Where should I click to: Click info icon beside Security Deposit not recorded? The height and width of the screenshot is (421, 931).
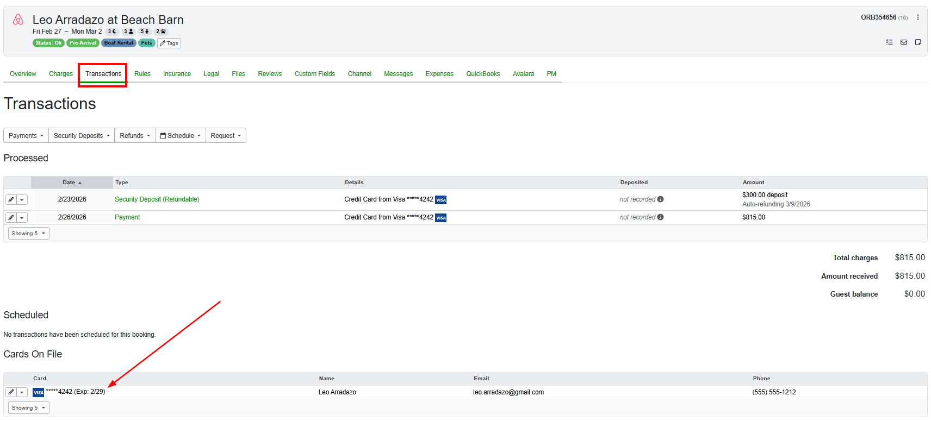[x=660, y=199]
